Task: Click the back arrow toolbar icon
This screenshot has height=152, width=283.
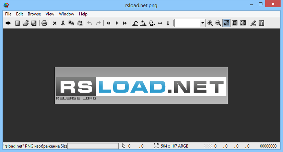Action: [x=8, y=23]
